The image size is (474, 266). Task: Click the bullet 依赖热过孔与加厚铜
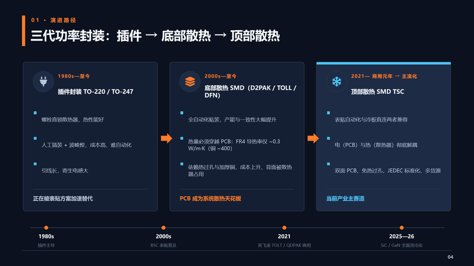click(240, 171)
